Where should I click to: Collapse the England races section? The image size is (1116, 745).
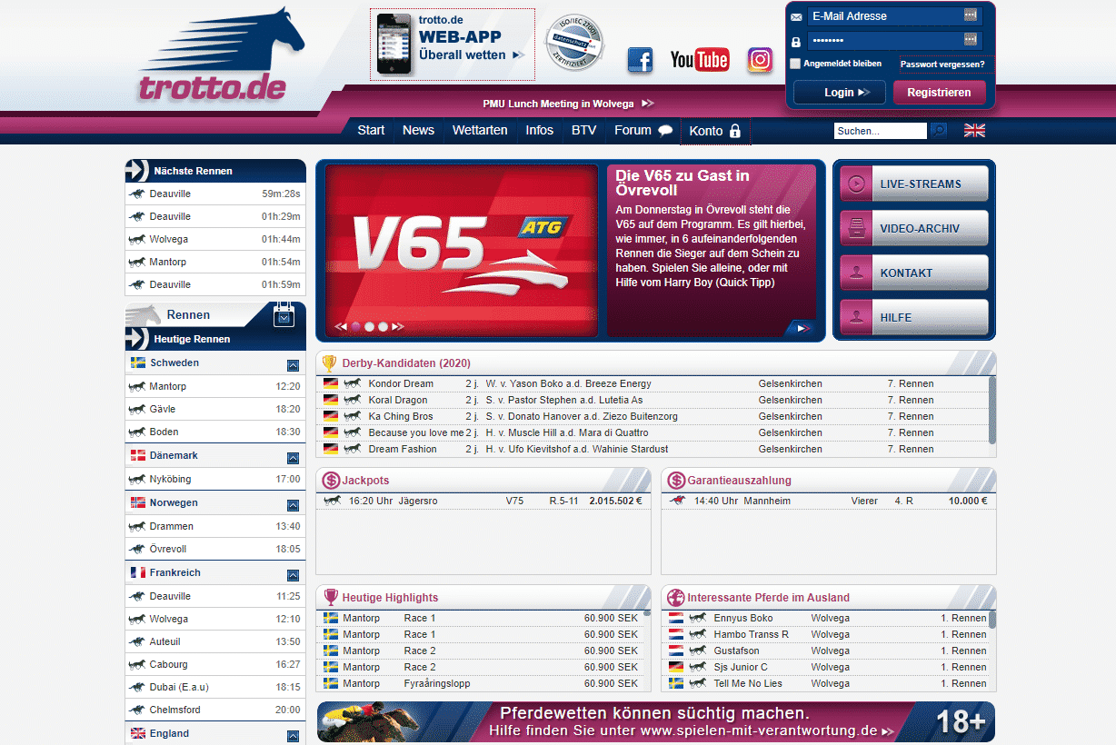[293, 735]
